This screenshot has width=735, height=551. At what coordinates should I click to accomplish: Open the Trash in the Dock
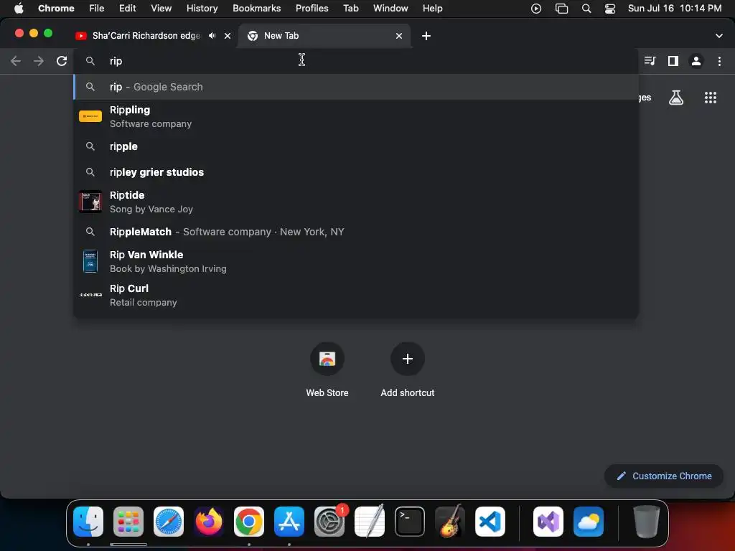click(x=647, y=522)
